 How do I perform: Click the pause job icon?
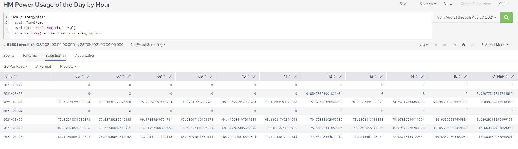click(436, 45)
